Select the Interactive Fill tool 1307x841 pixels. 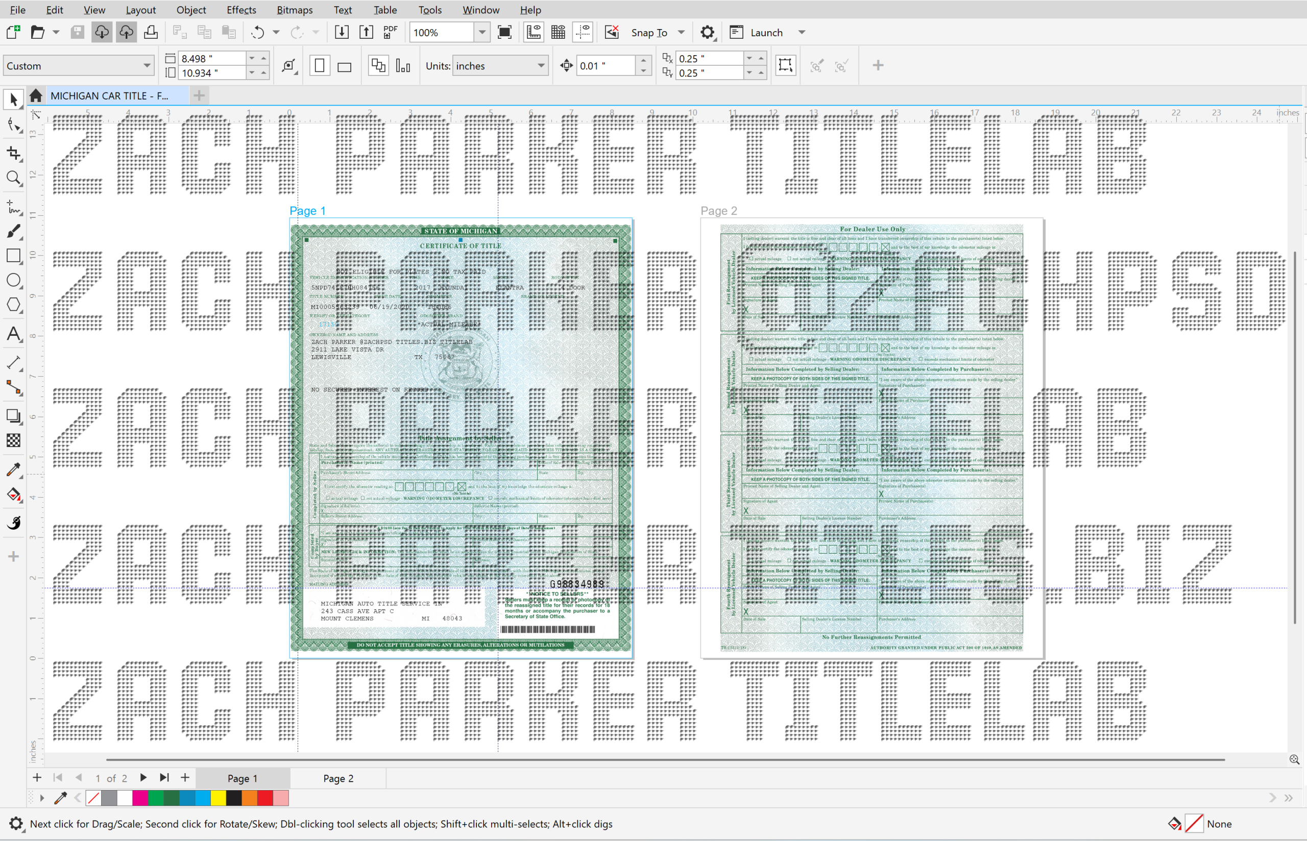click(14, 495)
